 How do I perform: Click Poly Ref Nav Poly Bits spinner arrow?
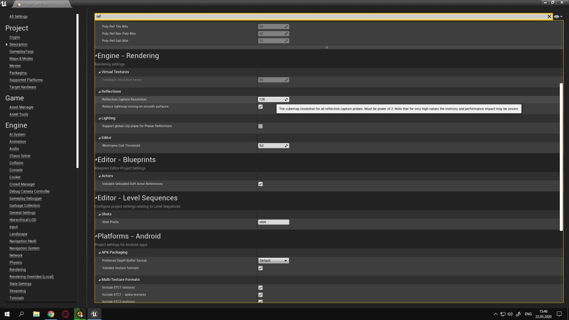point(286,34)
